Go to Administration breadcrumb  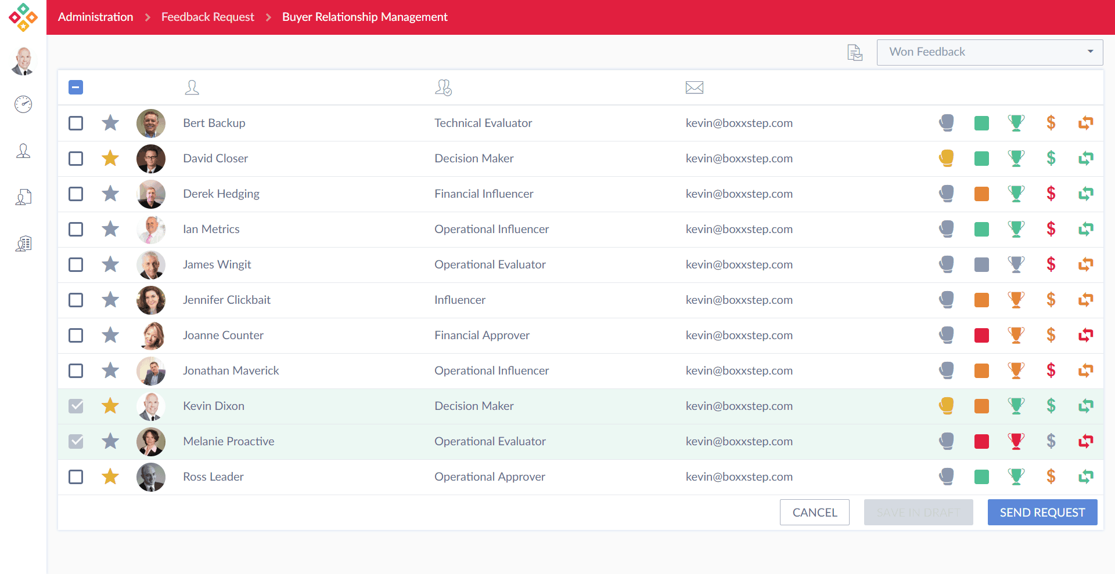(x=95, y=17)
